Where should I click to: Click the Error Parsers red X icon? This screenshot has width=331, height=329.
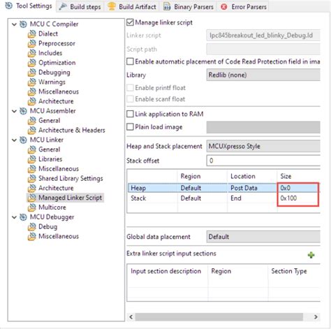tap(224, 7)
